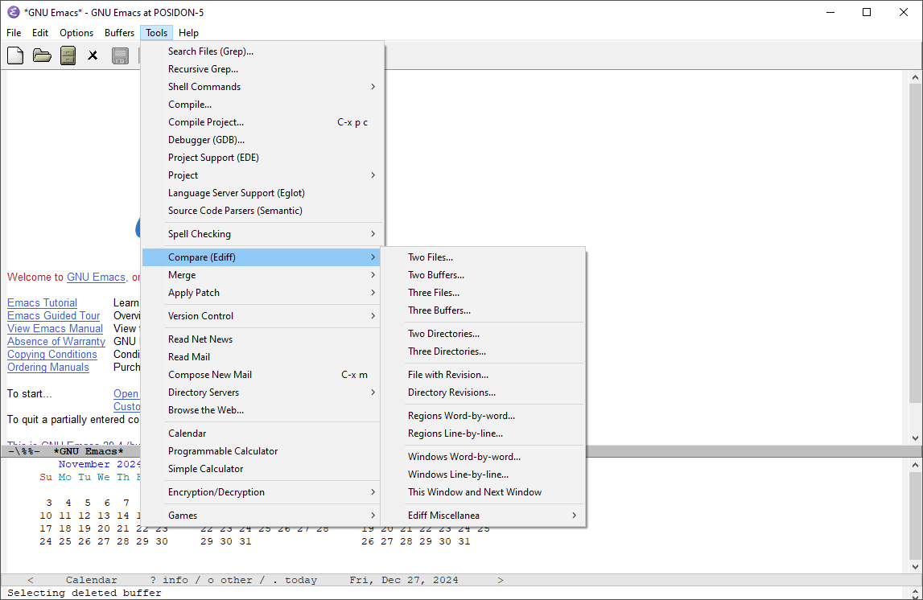Choose Recursive Grep... entry

tap(262, 69)
